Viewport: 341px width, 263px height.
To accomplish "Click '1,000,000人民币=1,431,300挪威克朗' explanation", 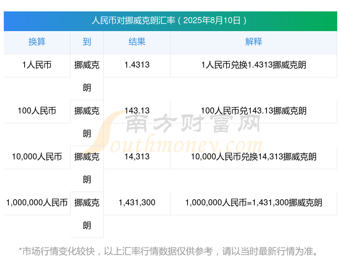I will (253, 203).
